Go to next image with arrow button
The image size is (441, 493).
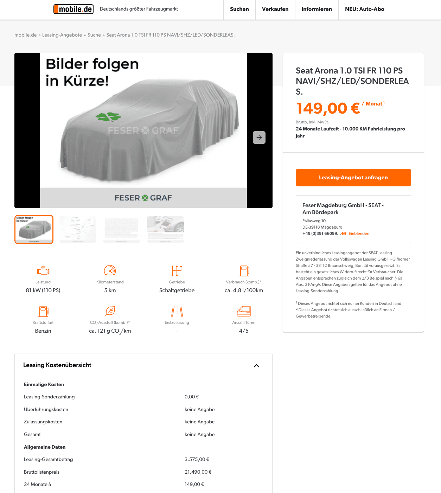(259, 137)
